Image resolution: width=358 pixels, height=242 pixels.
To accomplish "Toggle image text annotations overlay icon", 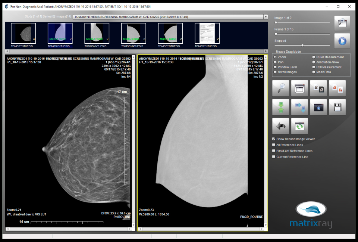I will pos(318,88).
